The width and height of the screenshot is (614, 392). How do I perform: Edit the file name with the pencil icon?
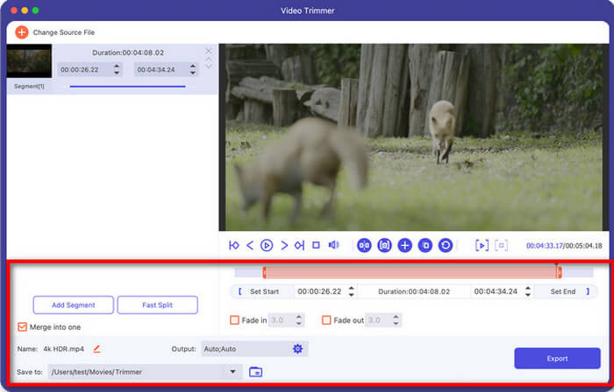(x=96, y=349)
